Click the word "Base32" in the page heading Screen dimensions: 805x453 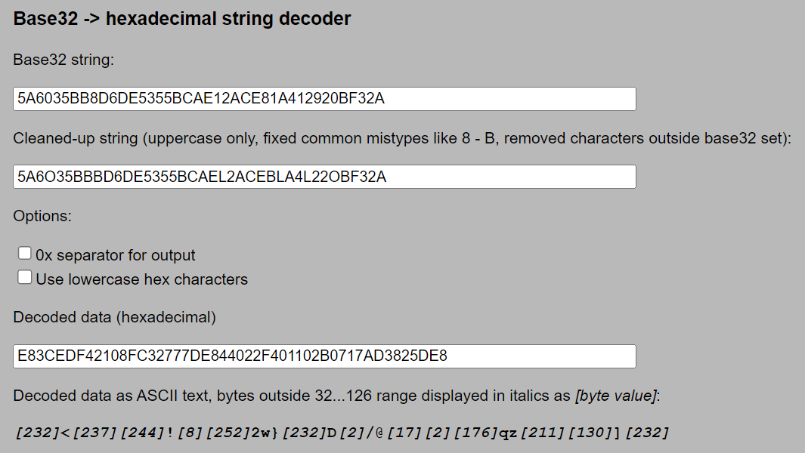tap(45, 19)
